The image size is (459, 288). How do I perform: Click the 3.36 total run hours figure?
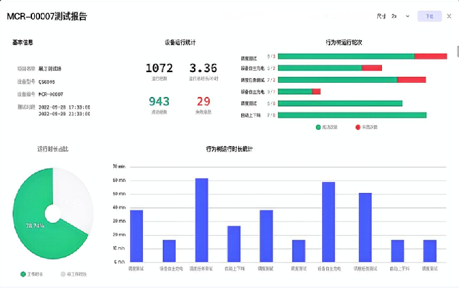(x=203, y=68)
